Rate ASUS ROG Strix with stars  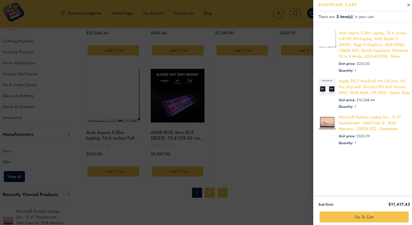tap(163, 145)
